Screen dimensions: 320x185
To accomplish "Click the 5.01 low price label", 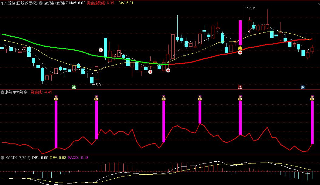I will pyautogui.click(x=99, y=85).
